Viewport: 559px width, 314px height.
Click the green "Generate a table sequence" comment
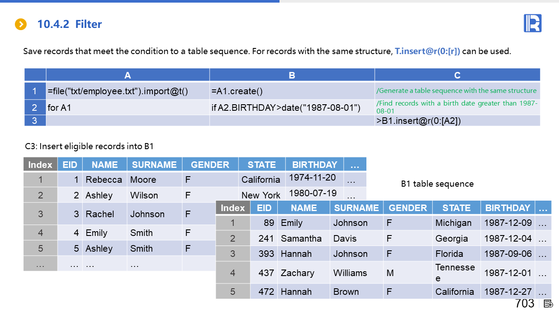(x=456, y=91)
